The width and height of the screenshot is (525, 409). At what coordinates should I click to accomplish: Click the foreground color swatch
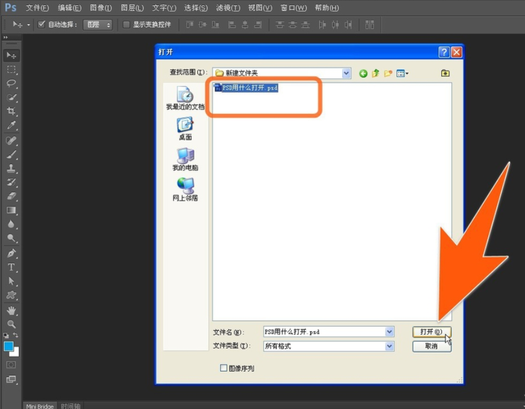point(9,346)
